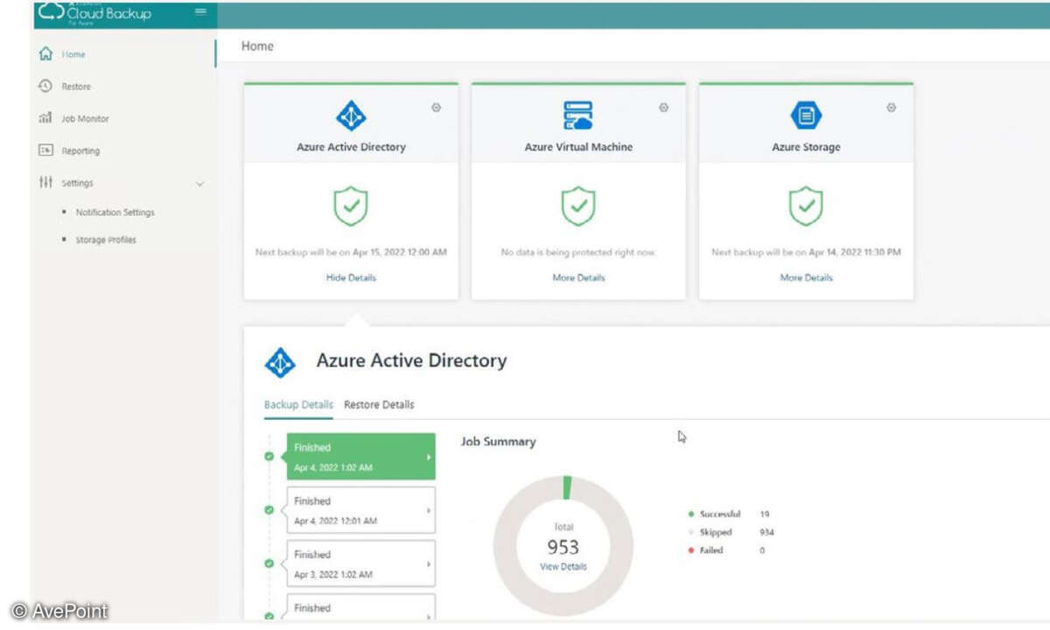Click the shield status on Azure Virtual Machine card

coord(578,206)
